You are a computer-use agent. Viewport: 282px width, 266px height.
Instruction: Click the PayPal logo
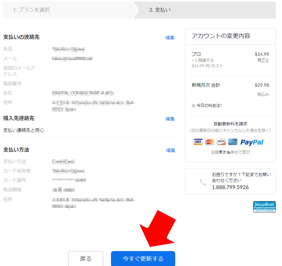point(252,142)
